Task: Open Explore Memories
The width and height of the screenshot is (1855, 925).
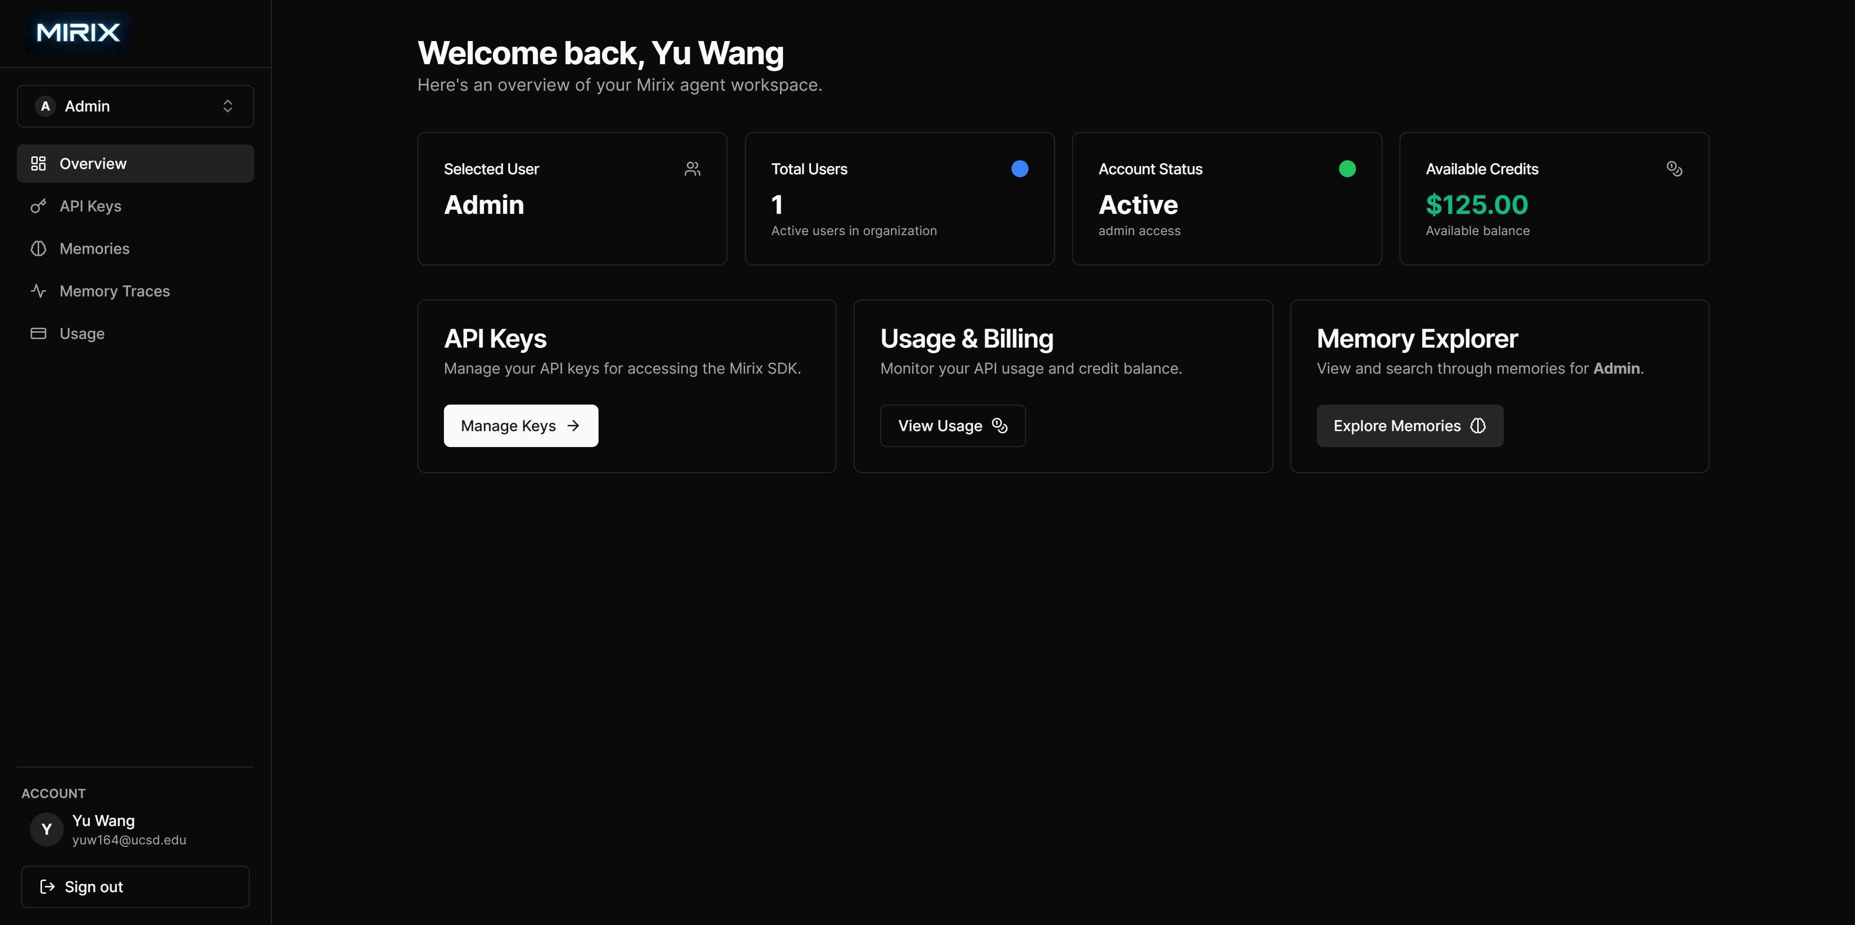Action: click(x=1409, y=426)
